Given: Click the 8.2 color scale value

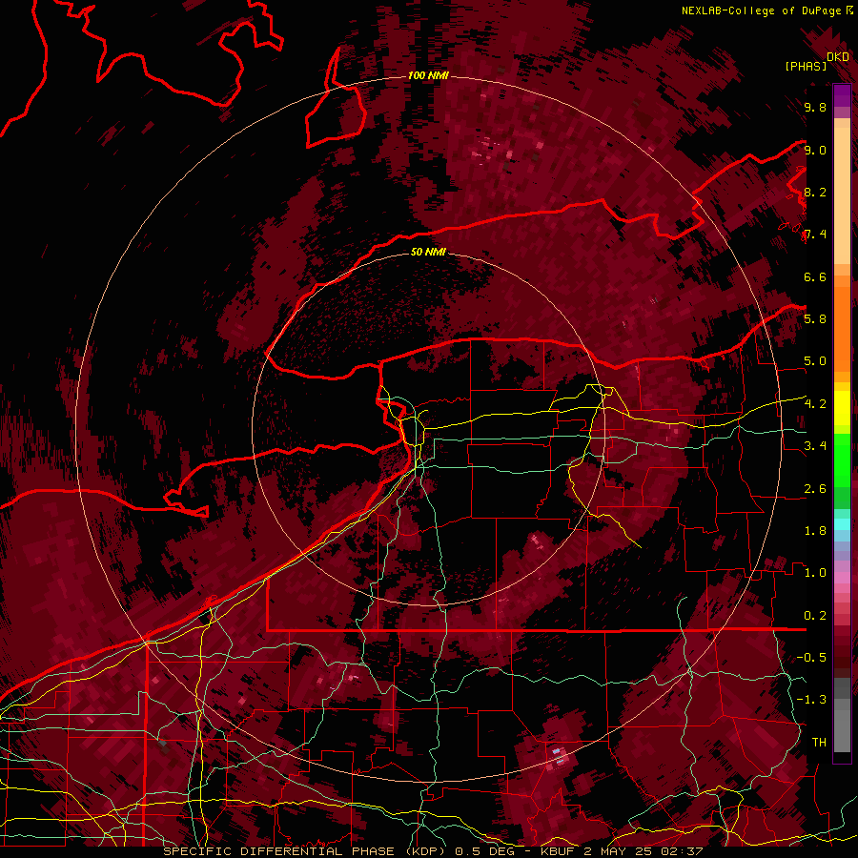Looking at the screenshot, I should [x=815, y=192].
